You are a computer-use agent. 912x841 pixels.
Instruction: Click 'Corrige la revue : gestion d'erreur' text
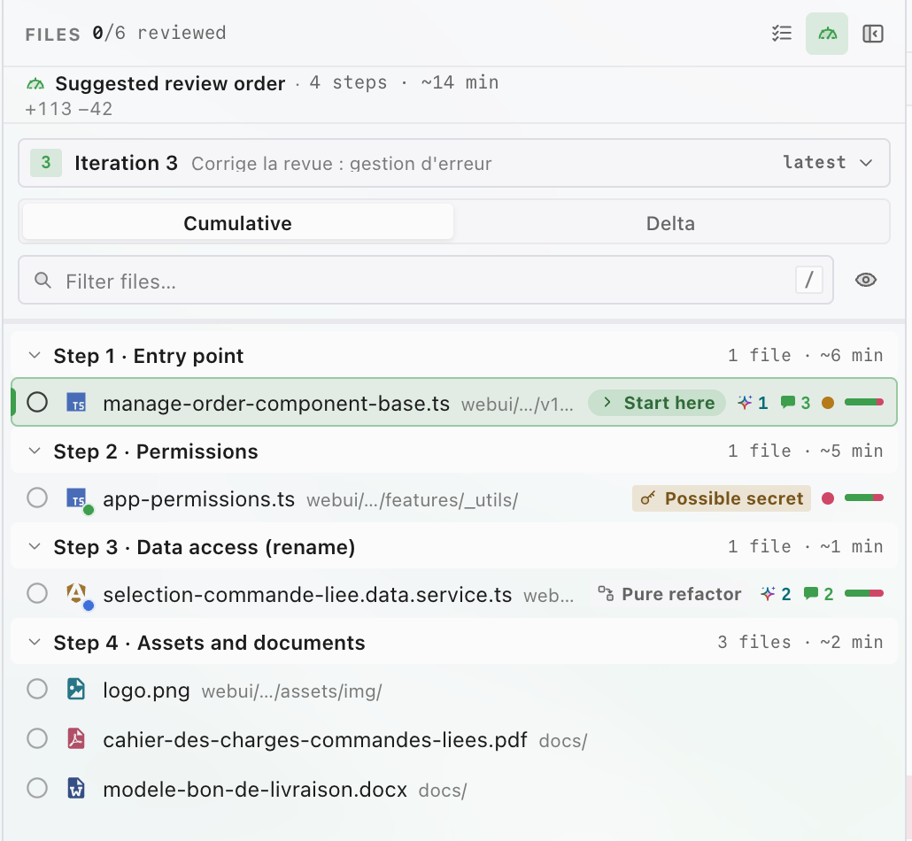coord(342,164)
